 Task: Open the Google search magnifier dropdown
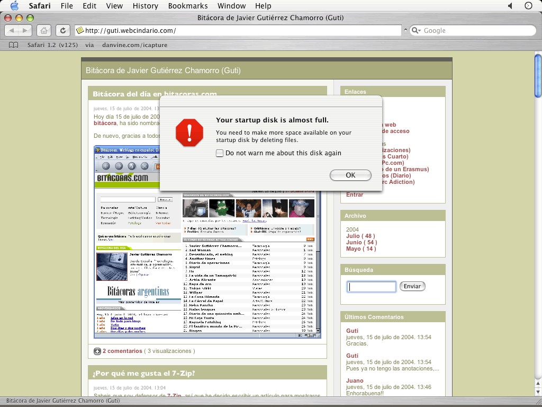pos(416,30)
